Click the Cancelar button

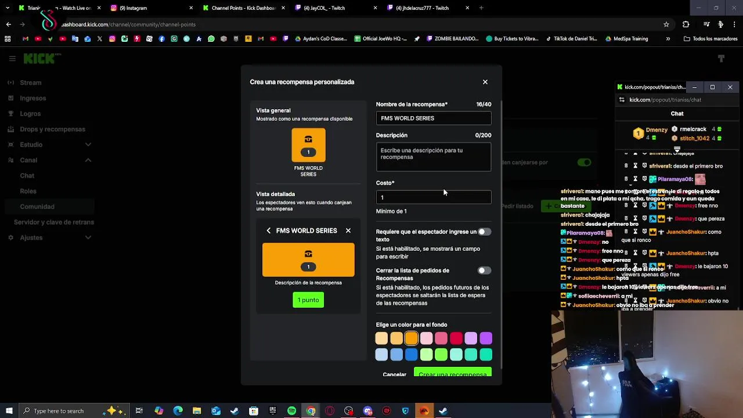[395, 374]
